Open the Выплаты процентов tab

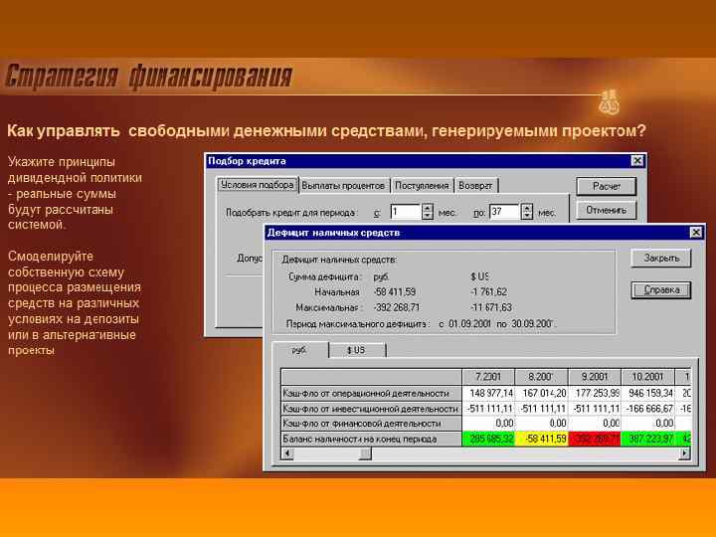click(343, 186)
